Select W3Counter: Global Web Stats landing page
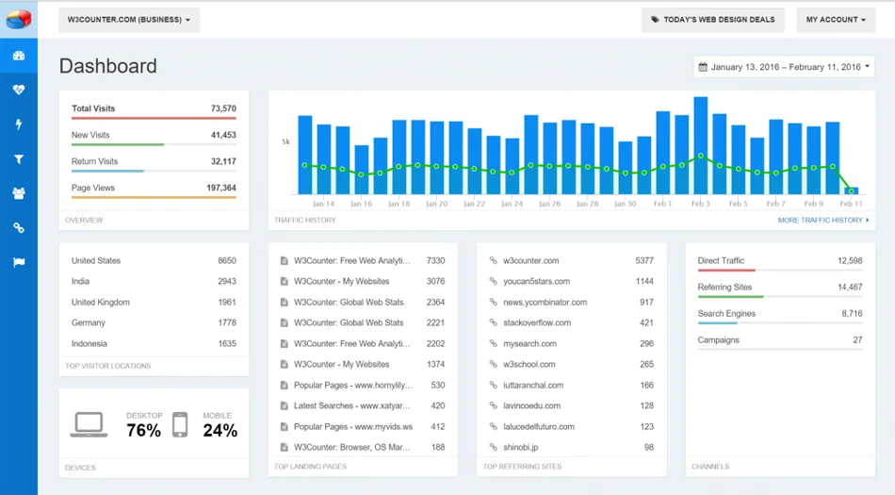This screenshot has width=895, height=495. [349, 303]
